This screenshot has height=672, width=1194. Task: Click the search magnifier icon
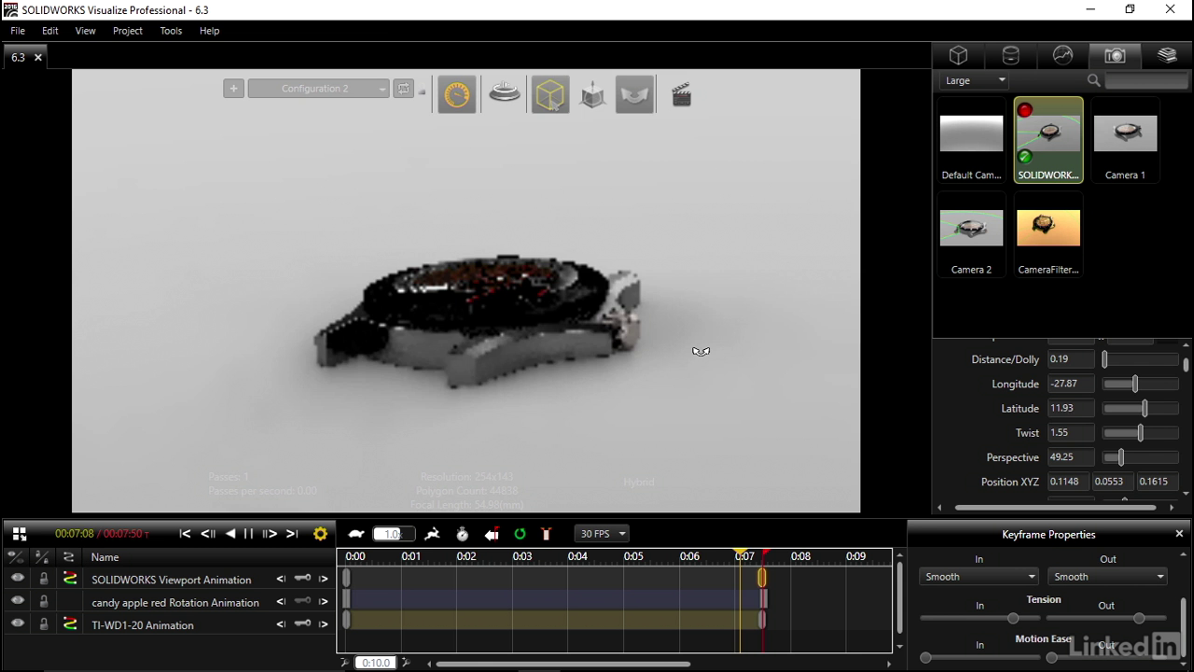tap(1094, 80)
